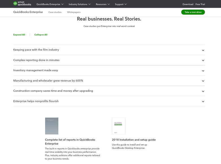Open Construction company saves time title
This screenshot has height=164, width=221.
point(53,91)
